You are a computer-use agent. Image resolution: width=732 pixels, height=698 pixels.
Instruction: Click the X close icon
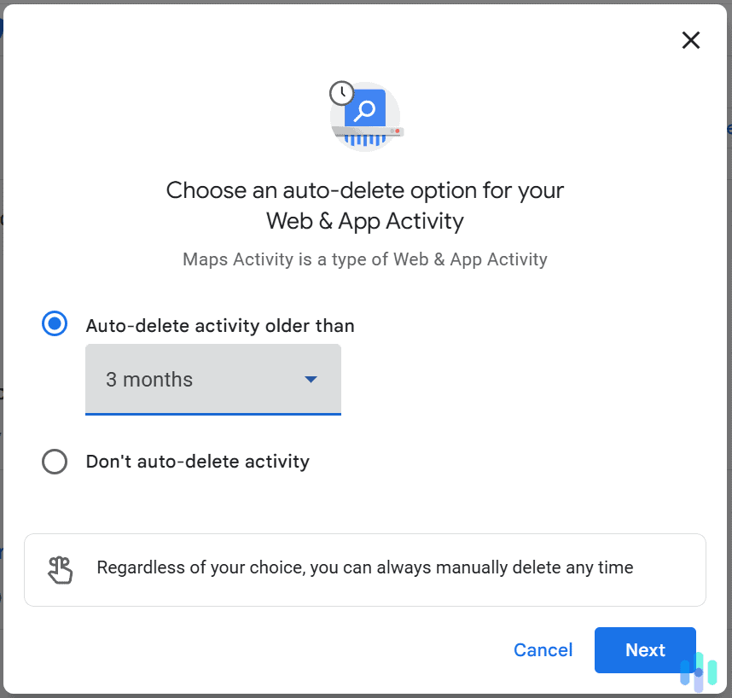tap(690, 40)
